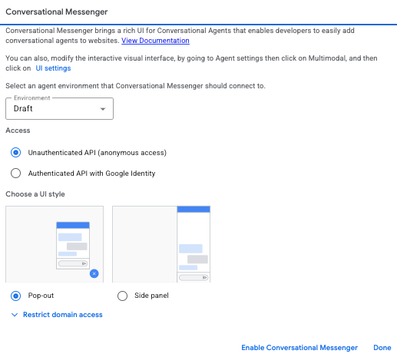Select the Side panel radio button
The height and width of the screenshot is (357, 397).
pyautogui.click(x=122, y=296)
